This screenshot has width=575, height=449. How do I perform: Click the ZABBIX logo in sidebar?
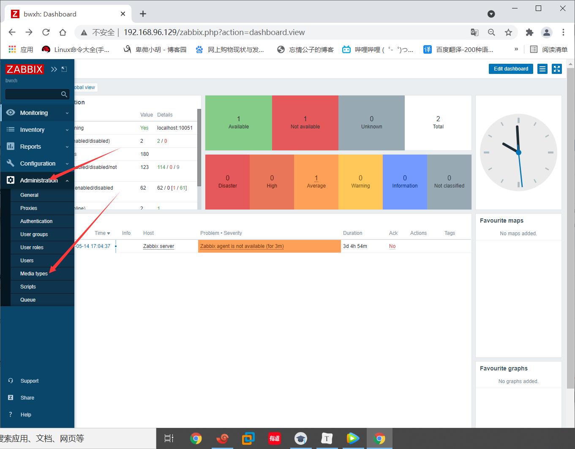click(x=25, y=69)
